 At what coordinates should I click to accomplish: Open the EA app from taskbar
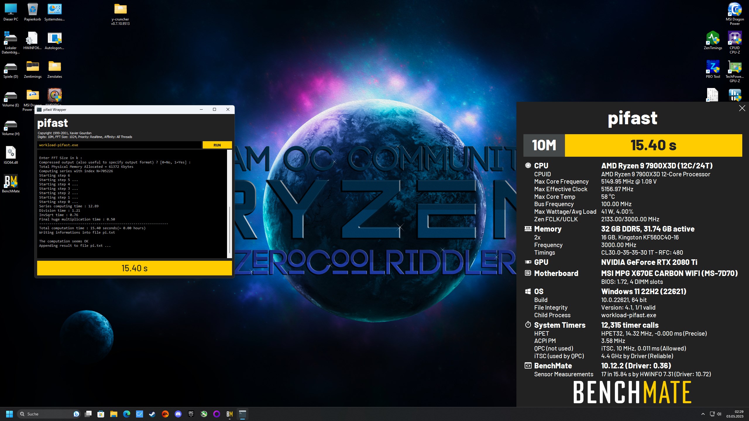[165, 414]
